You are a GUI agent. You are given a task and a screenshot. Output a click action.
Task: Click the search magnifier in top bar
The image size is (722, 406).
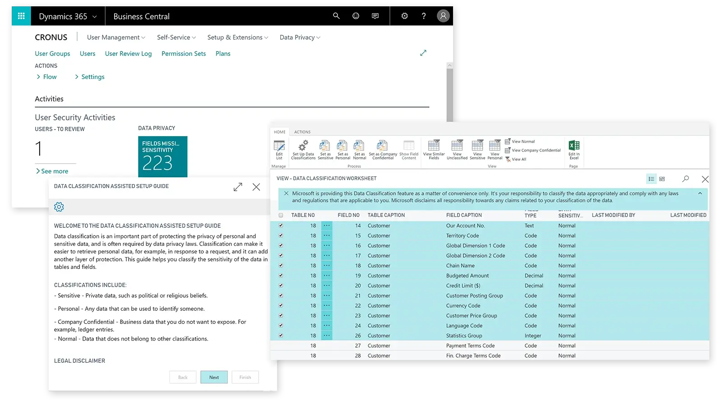(336, 16)
